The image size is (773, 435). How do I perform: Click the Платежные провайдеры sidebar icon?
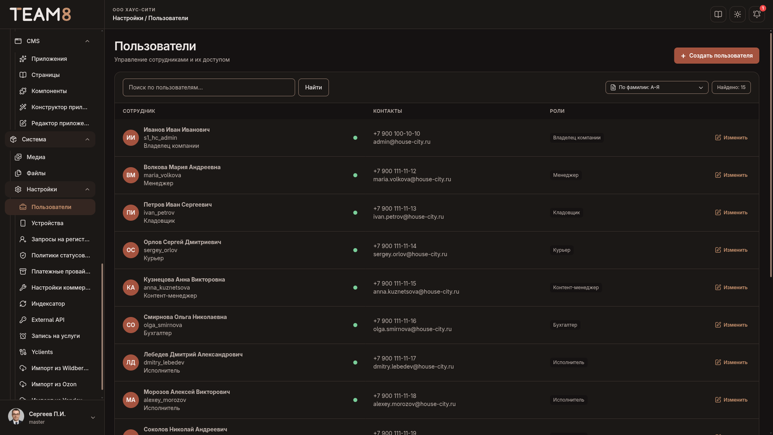point(23,271)
